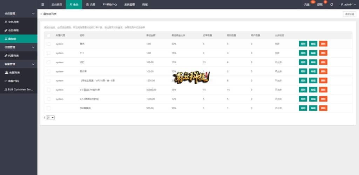Collapse the 代理管理 sidebar section
This screenshot has height=175, width=359.
tap(19, 47)
